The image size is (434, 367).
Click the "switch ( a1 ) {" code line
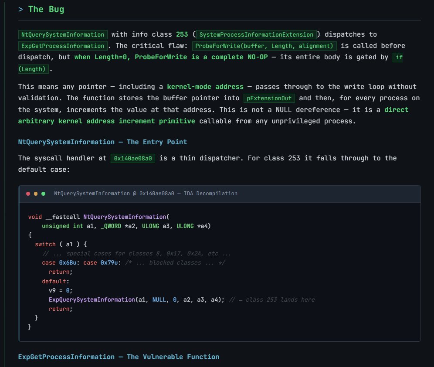pos(61,245)
